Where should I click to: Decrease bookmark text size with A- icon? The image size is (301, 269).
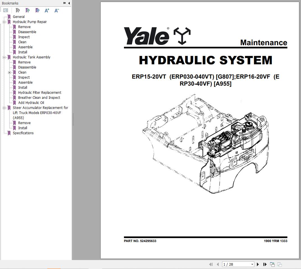point(56,10)
